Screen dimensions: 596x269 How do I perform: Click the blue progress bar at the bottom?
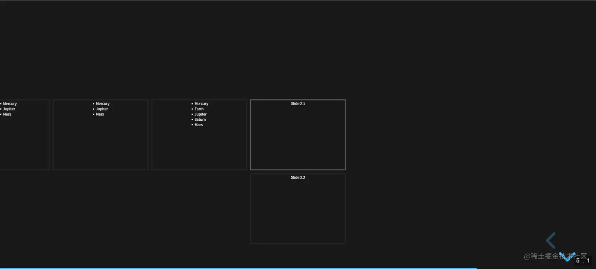tap(238, 268)
